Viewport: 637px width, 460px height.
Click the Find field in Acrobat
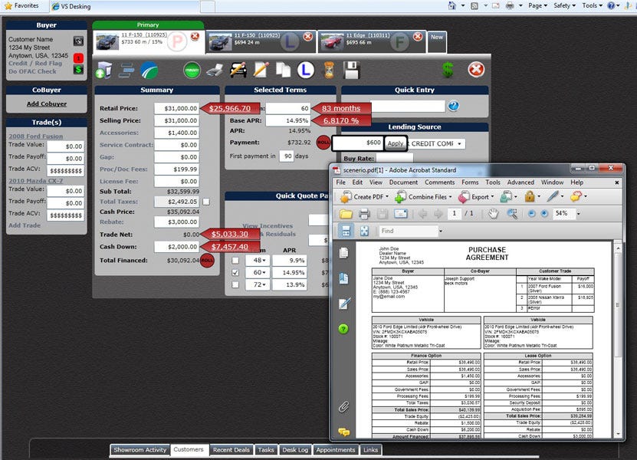(x=409, y=232)
